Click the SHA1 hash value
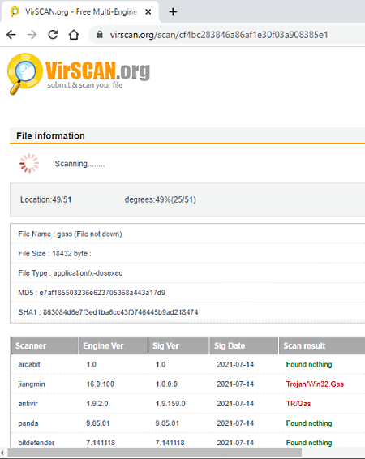 pos(121,312)
